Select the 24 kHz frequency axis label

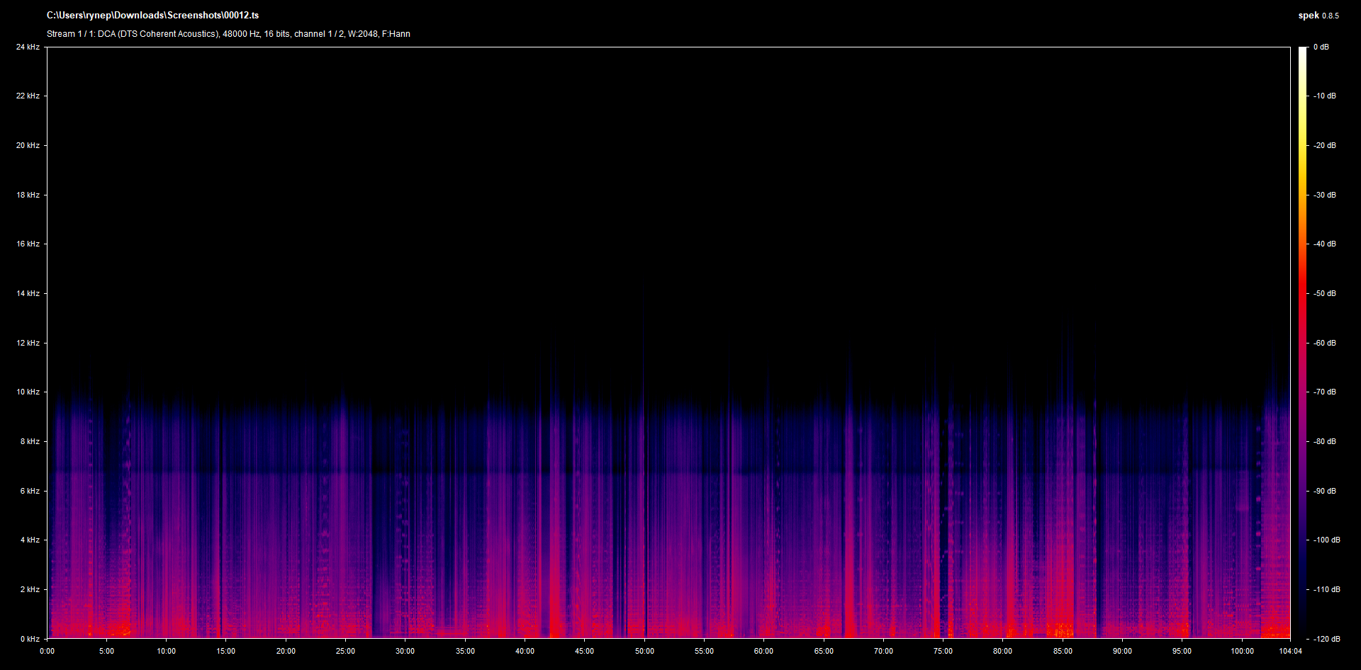[x=28, y=47]
